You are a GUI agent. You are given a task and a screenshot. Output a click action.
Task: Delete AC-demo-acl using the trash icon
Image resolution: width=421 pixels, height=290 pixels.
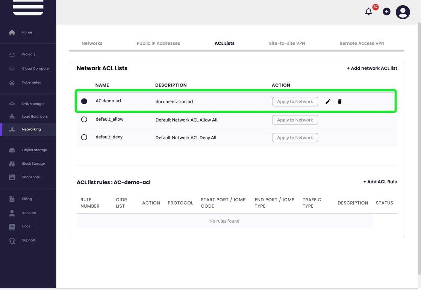tap(340, 102)
